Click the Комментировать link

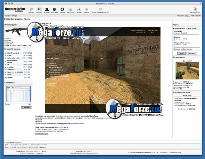[x=42, y=134]
